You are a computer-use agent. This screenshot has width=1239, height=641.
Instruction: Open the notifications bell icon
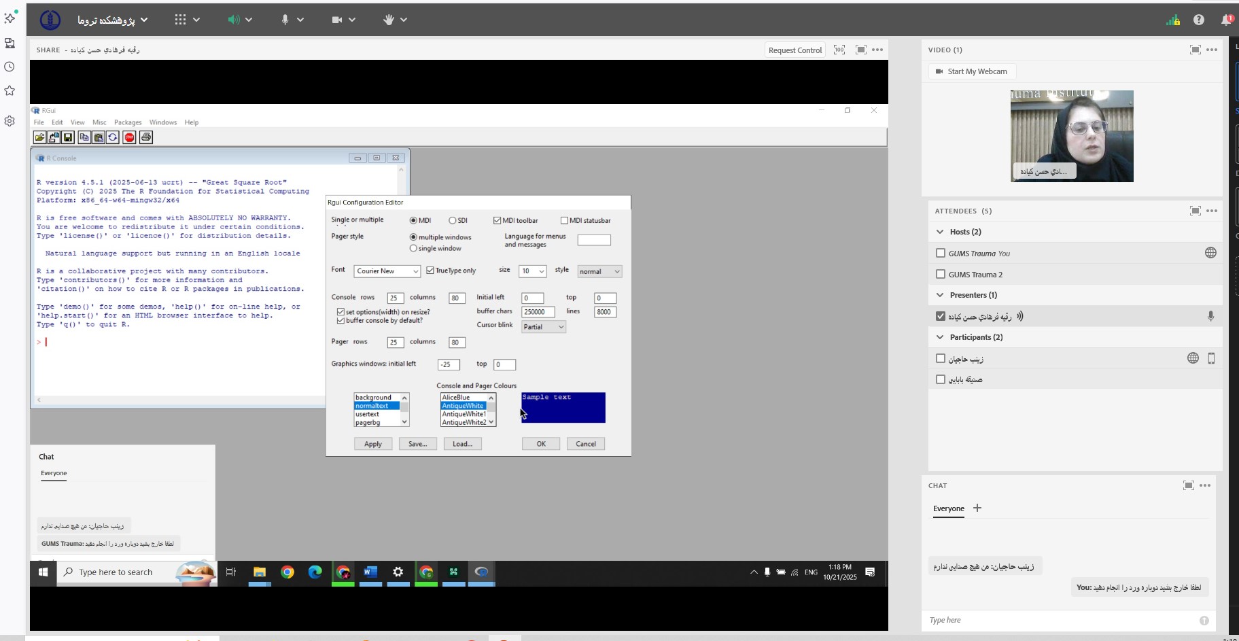pyautogui.click(x=1226, y=20)
